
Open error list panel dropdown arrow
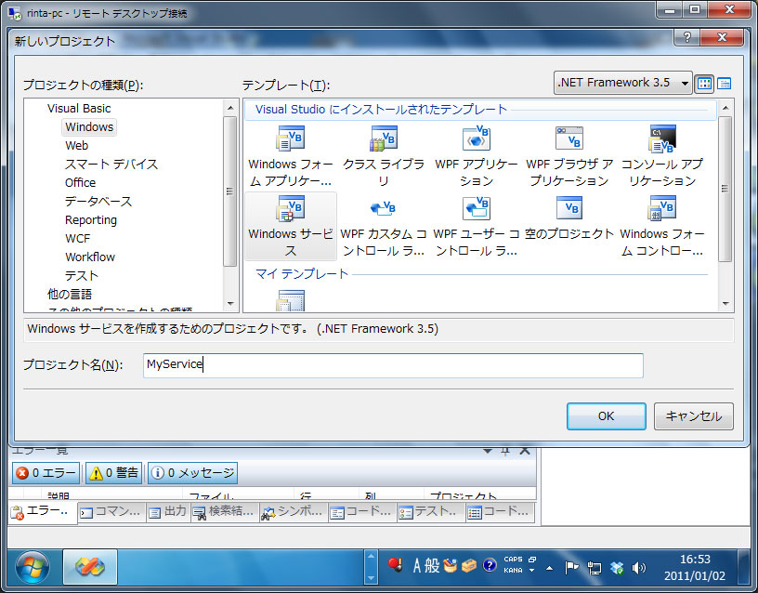point(488,452)
